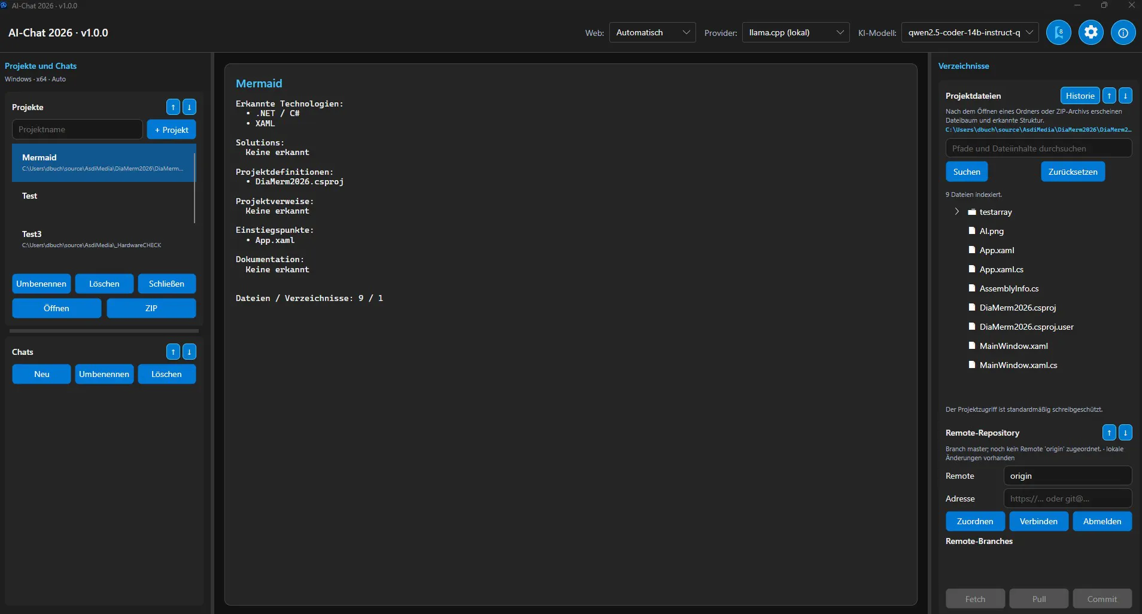Screen dimensions: 1142x614
Task: Click the ZIP button
Action: tap(151, 308)
